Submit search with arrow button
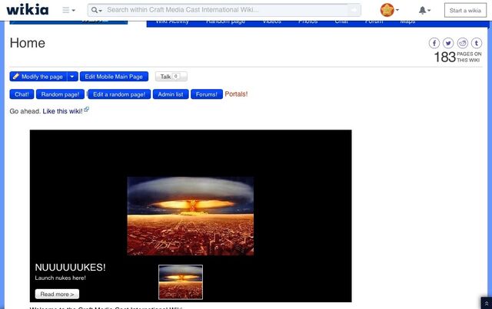492x309 pixels. 354,10
